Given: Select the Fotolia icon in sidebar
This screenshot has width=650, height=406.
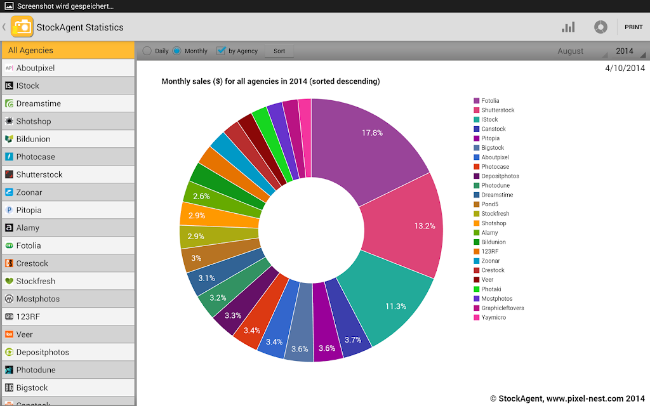Looking at the screenshot, I should (9, 246).
